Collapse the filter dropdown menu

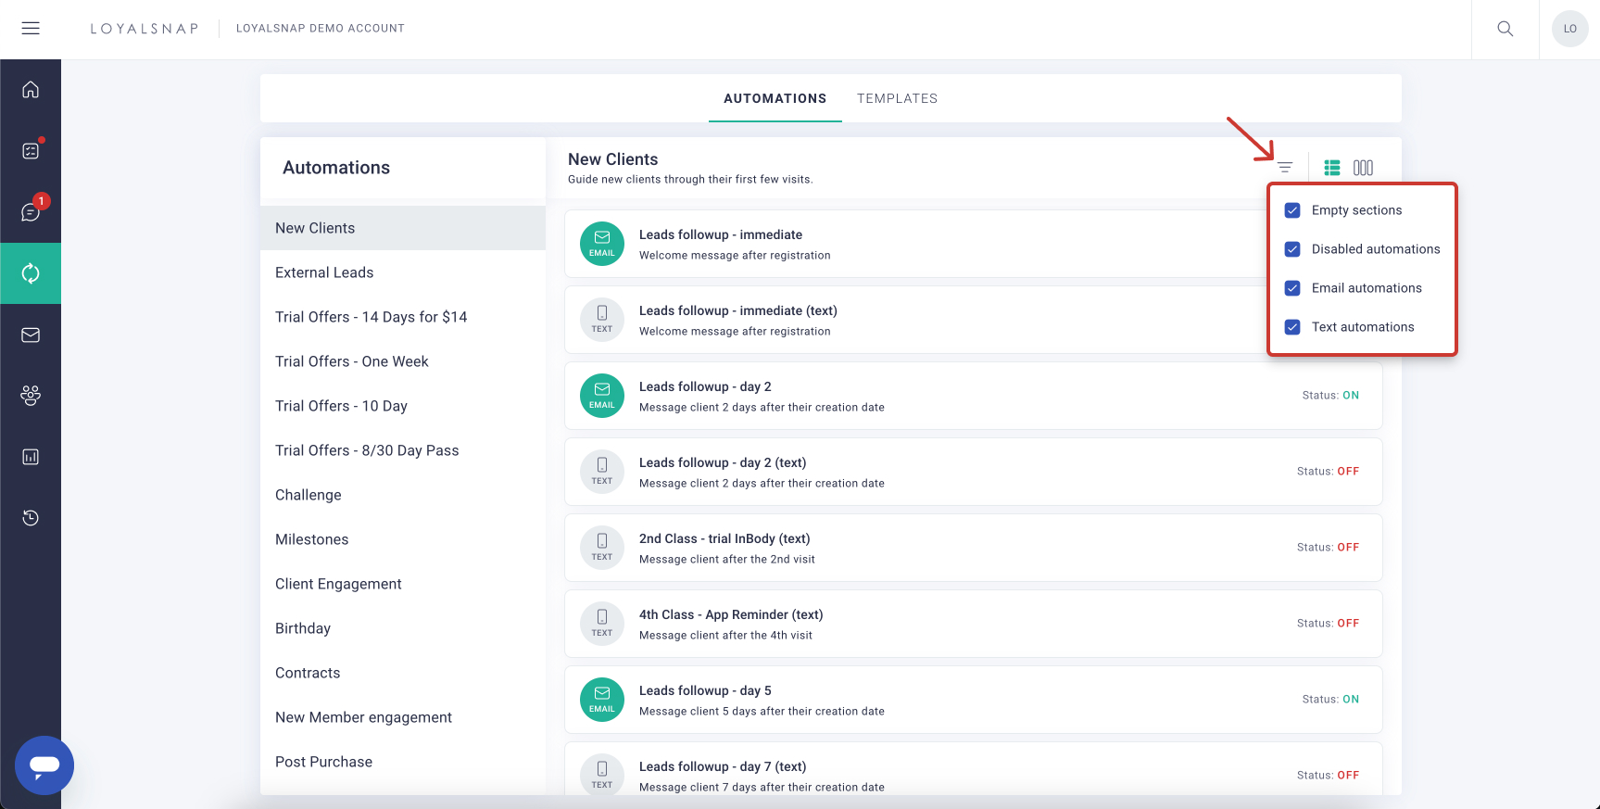[x=1284, y=168]
